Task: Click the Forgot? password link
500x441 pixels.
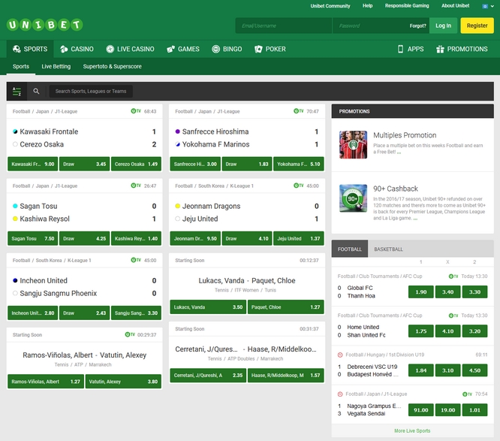Action: [417, 26]
